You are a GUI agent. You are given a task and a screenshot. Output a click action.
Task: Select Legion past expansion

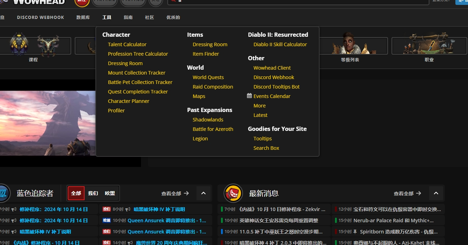coord(200,139)
